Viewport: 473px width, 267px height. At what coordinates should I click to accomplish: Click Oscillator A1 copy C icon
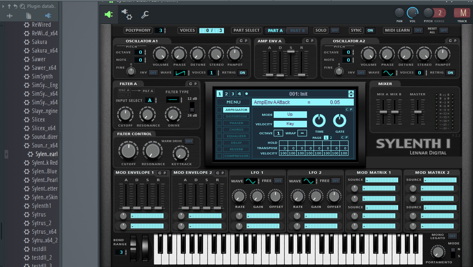point(241,41)
